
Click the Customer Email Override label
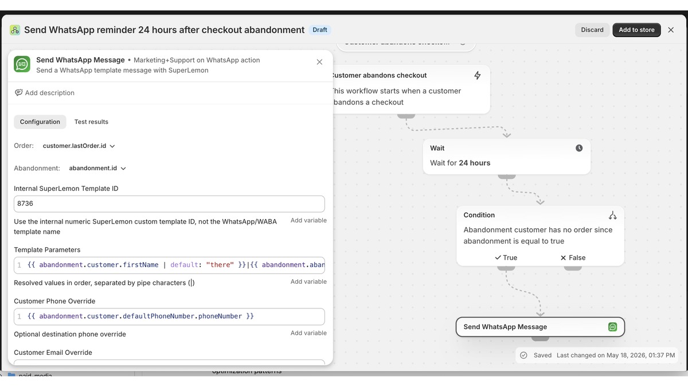tap(53, 353)
